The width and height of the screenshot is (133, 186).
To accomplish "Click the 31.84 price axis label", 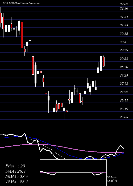I will (x=124, y=17).
